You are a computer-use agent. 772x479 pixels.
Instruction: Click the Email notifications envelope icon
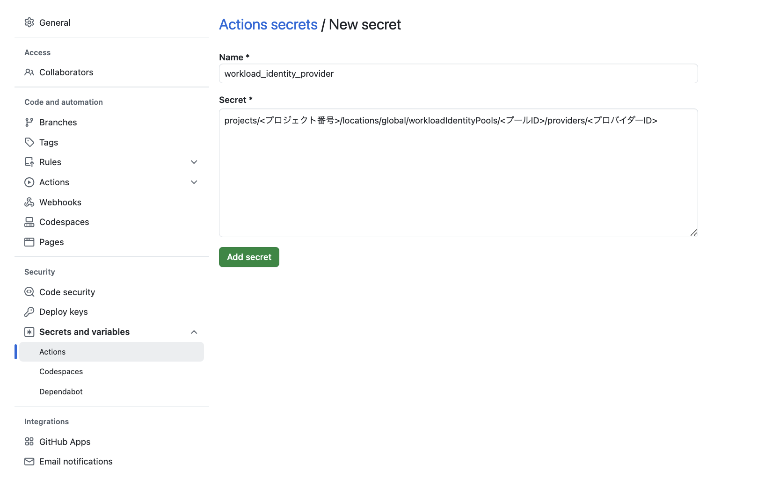click(29, 461)
